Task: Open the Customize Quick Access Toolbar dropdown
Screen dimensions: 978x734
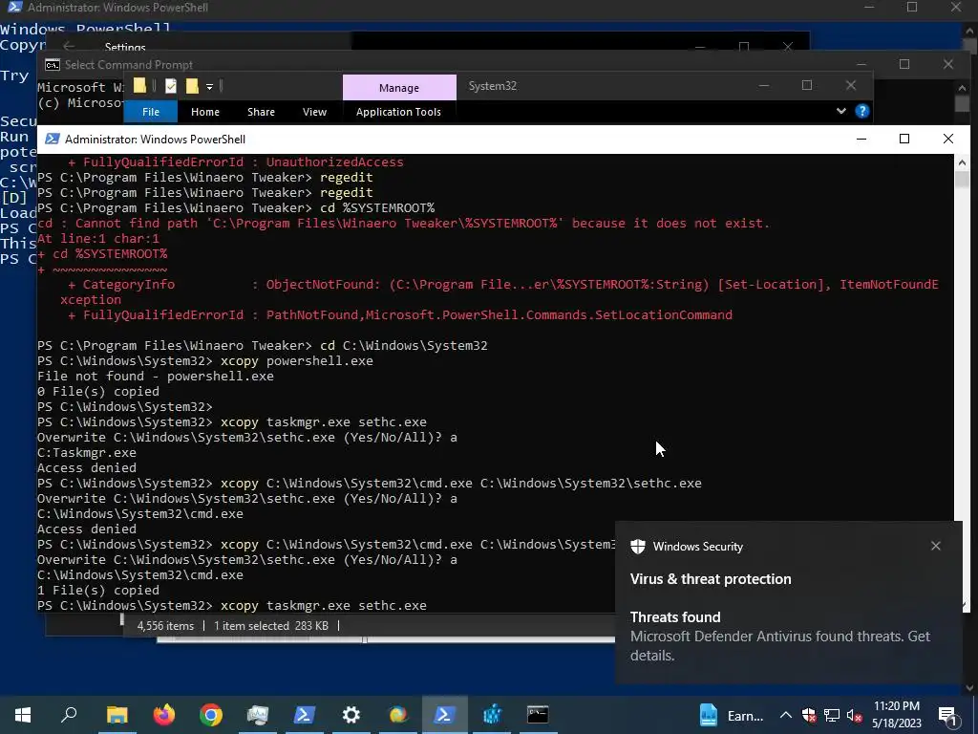Action: [x=209, y=87]
